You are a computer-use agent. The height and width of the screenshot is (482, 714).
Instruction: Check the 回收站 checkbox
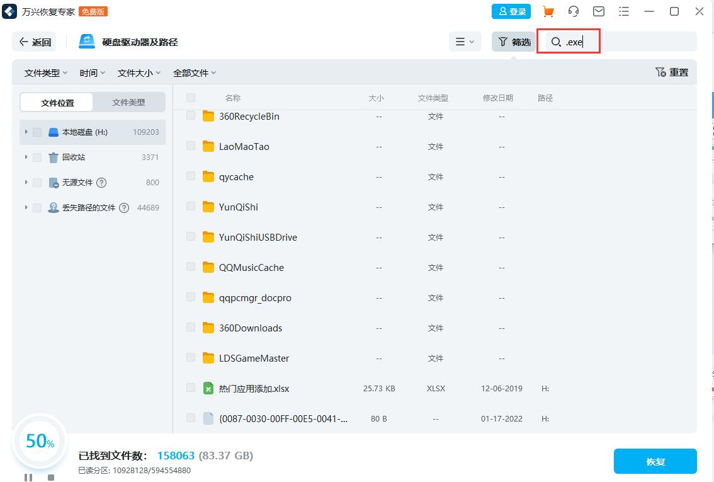pos(37,157)
